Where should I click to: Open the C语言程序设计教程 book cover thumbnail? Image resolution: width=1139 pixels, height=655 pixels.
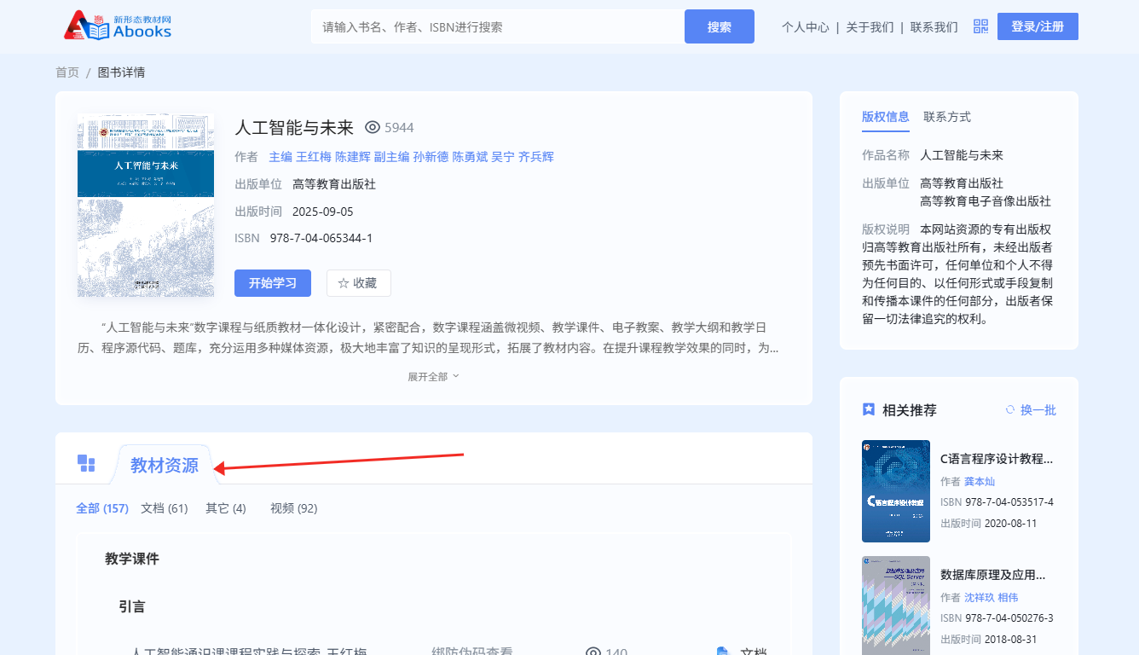(895, 491)
